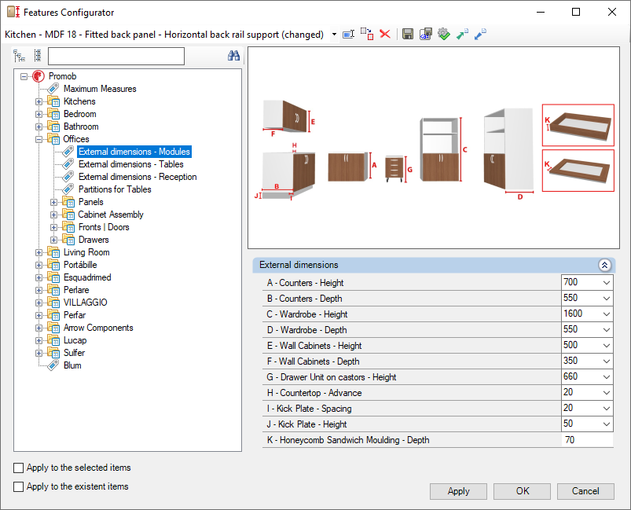Click the Esquadrimed folder icon
This screenshot has width=631, height=510.
click(53, 277)
